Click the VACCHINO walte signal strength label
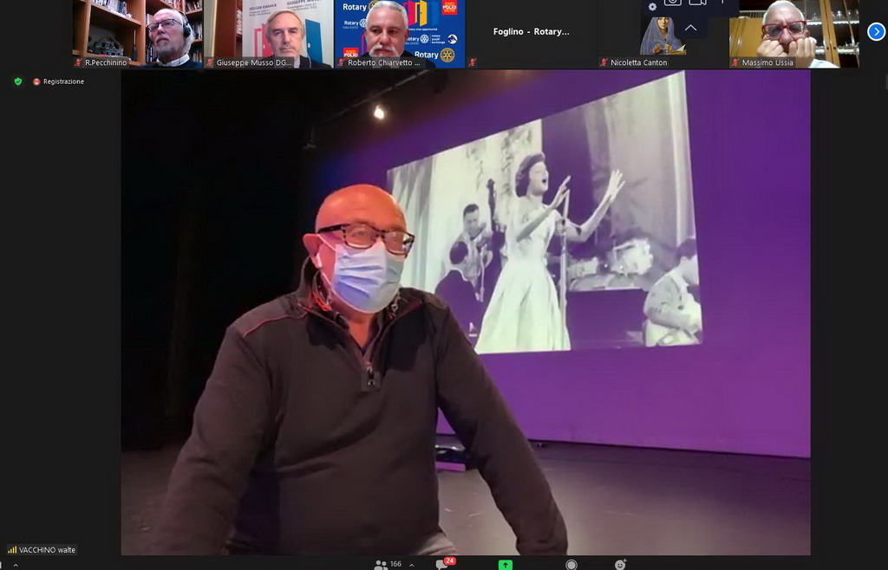The height and width of the screenshot is (570, 888). tap(42, 549)
